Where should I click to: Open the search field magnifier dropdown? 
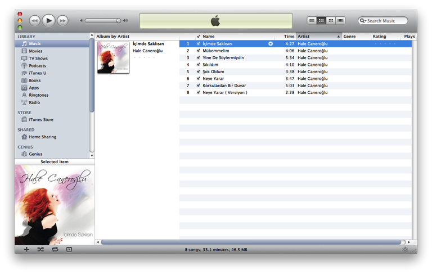pyautogui.click(x=363, y=21)
